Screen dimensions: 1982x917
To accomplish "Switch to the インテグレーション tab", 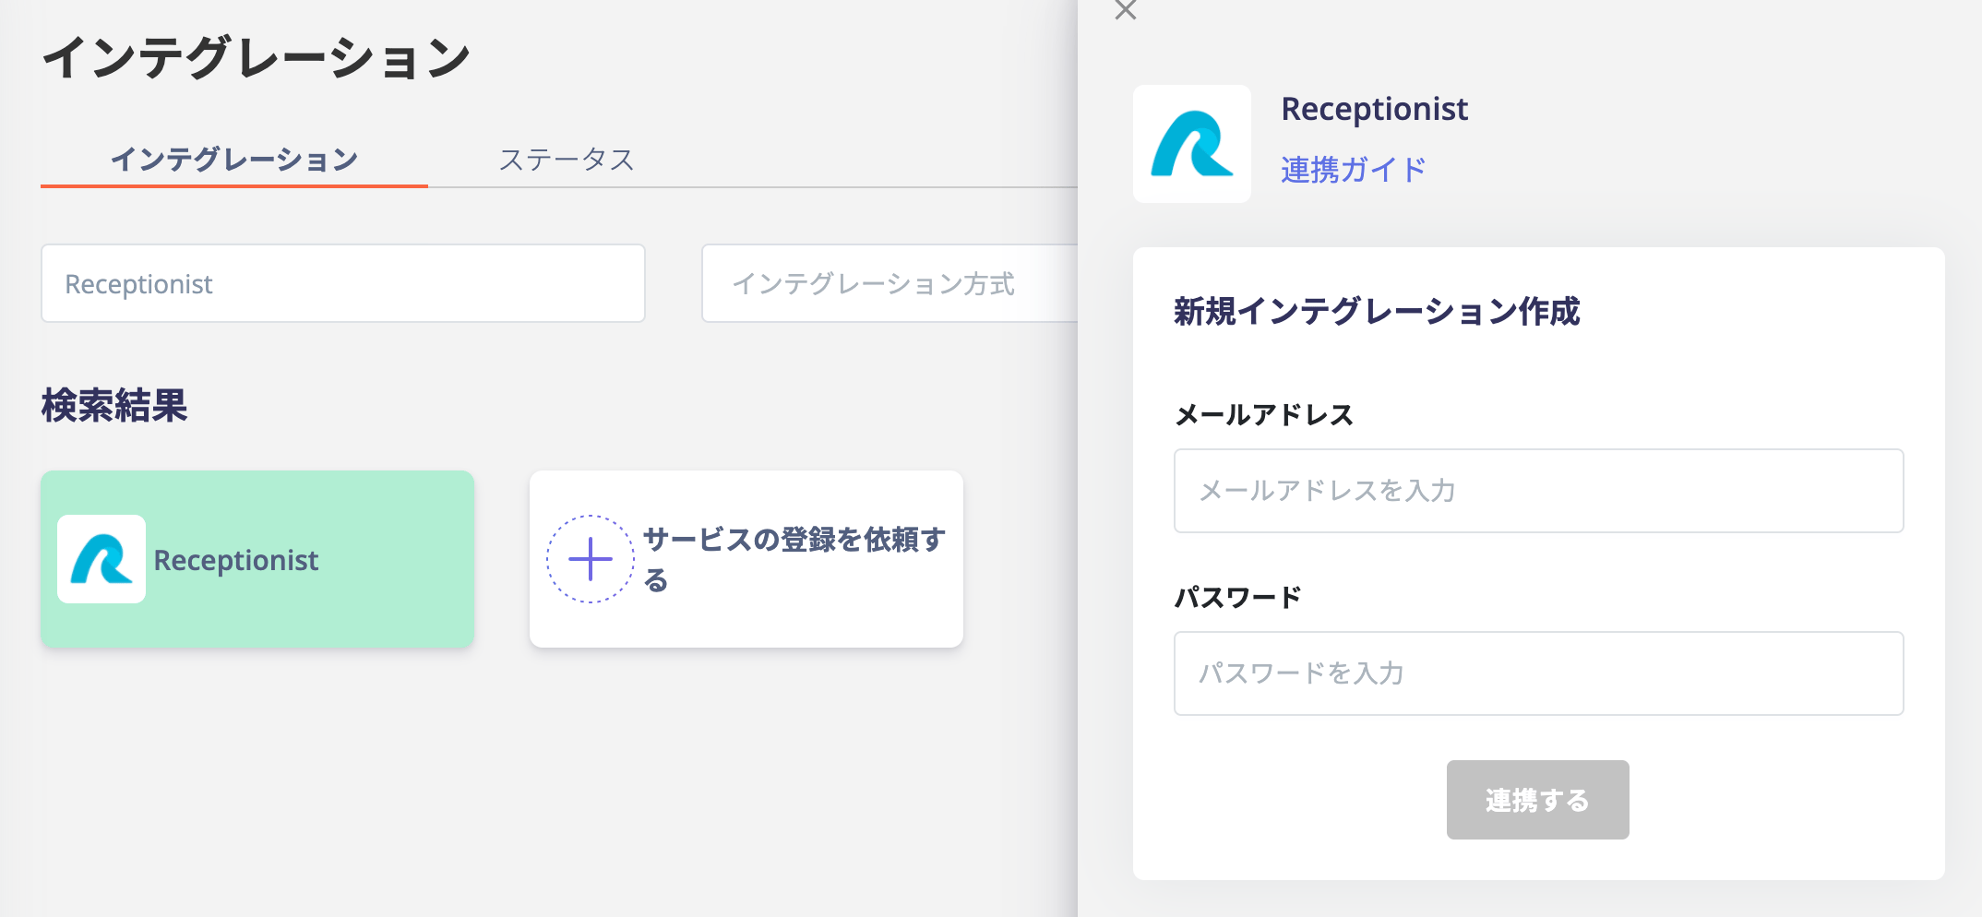I will click(234, 160).
